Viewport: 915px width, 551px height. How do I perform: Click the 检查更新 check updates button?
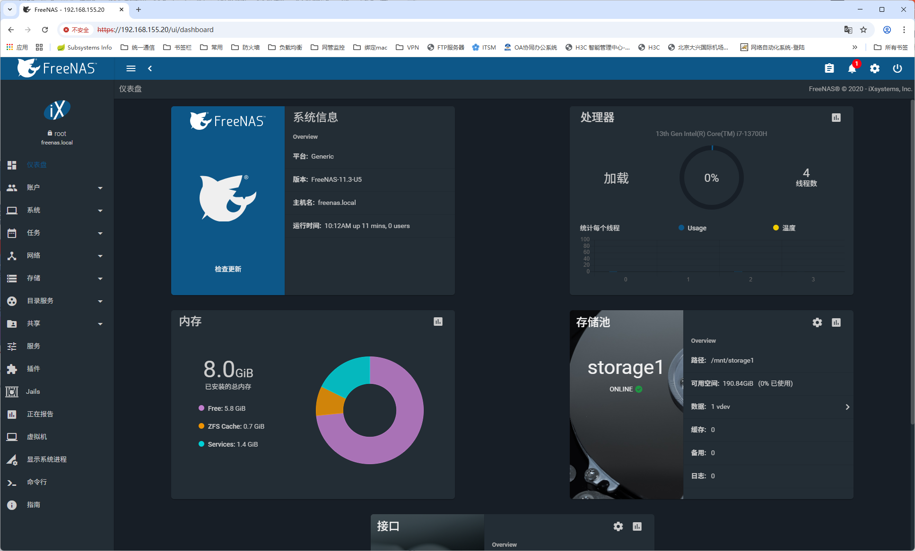tap(228, 269)
